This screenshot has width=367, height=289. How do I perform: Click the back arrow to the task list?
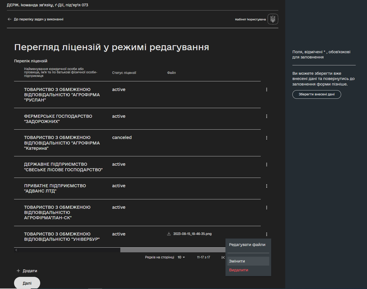pyautogui.click(x=10, y=19)
